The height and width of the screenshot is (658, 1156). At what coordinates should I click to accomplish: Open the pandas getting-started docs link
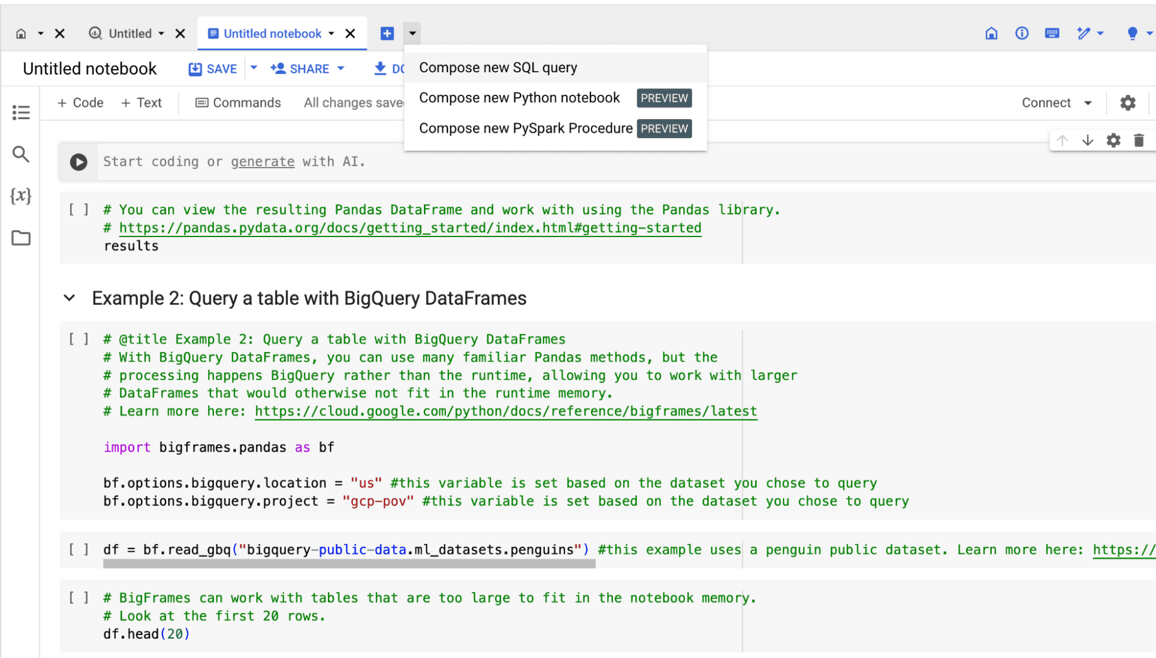tap(410, 228)
